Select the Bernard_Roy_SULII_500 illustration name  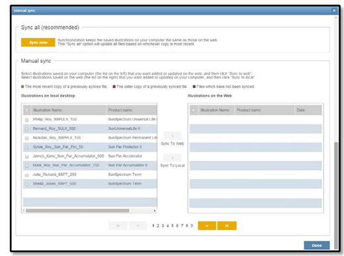pyautogui.click(x=54, y=128)
